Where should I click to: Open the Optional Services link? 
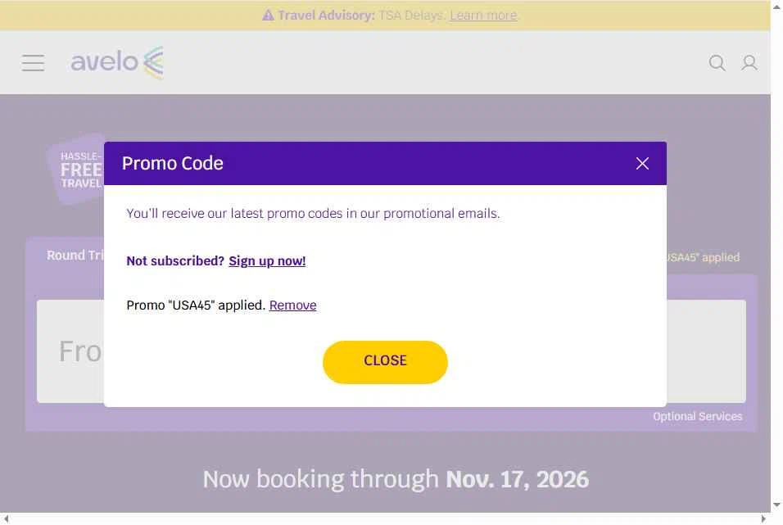(x=697, y=417)
